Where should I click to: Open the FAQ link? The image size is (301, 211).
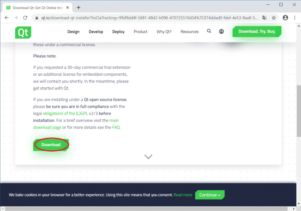(x=116, y=127)
